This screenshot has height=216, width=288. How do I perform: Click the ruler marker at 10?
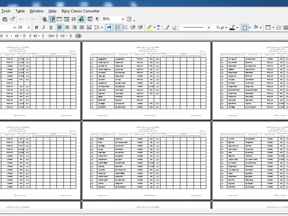(x=52, y=36)
